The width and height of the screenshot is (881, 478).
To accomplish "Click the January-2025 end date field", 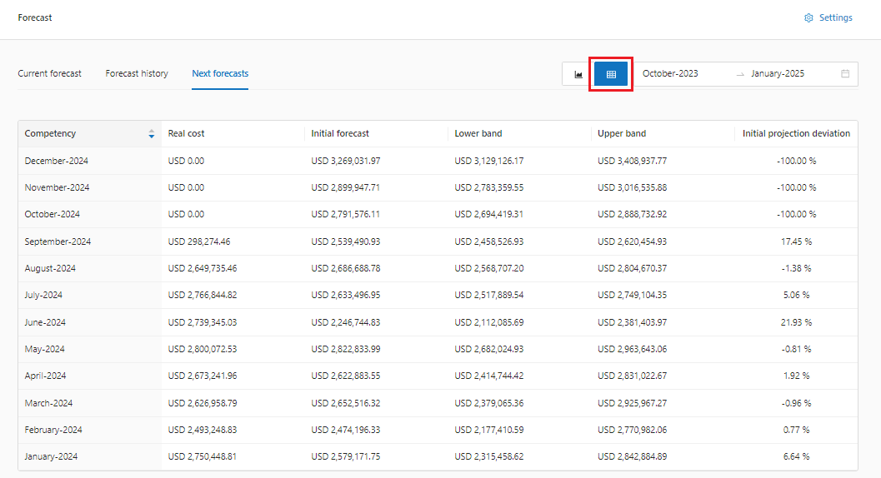I will [777, 73].
